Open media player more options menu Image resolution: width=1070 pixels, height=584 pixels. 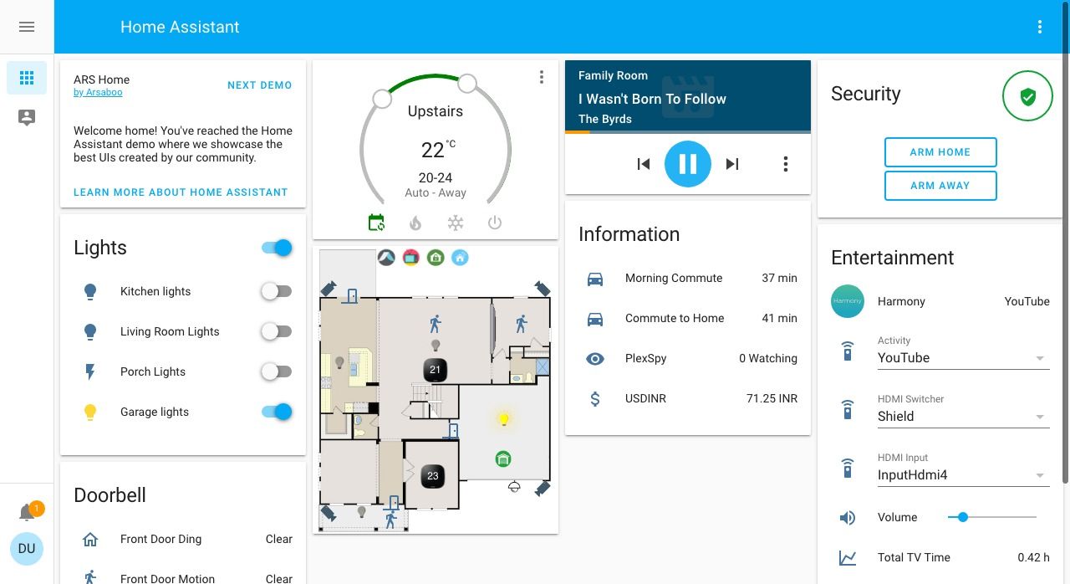pyautogui.click(x=785, y=164)
